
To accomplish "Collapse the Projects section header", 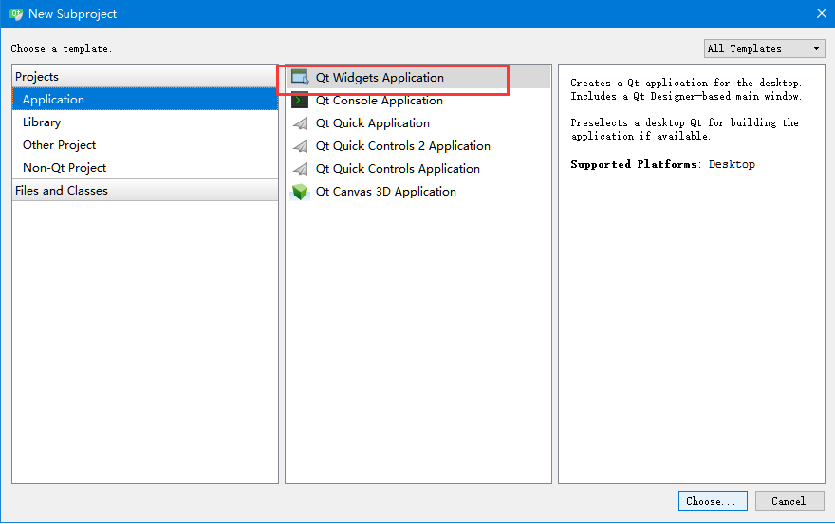I will 37,77.
